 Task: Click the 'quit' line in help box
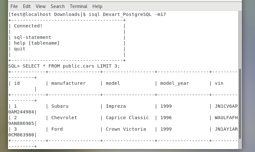pos(20,49)
